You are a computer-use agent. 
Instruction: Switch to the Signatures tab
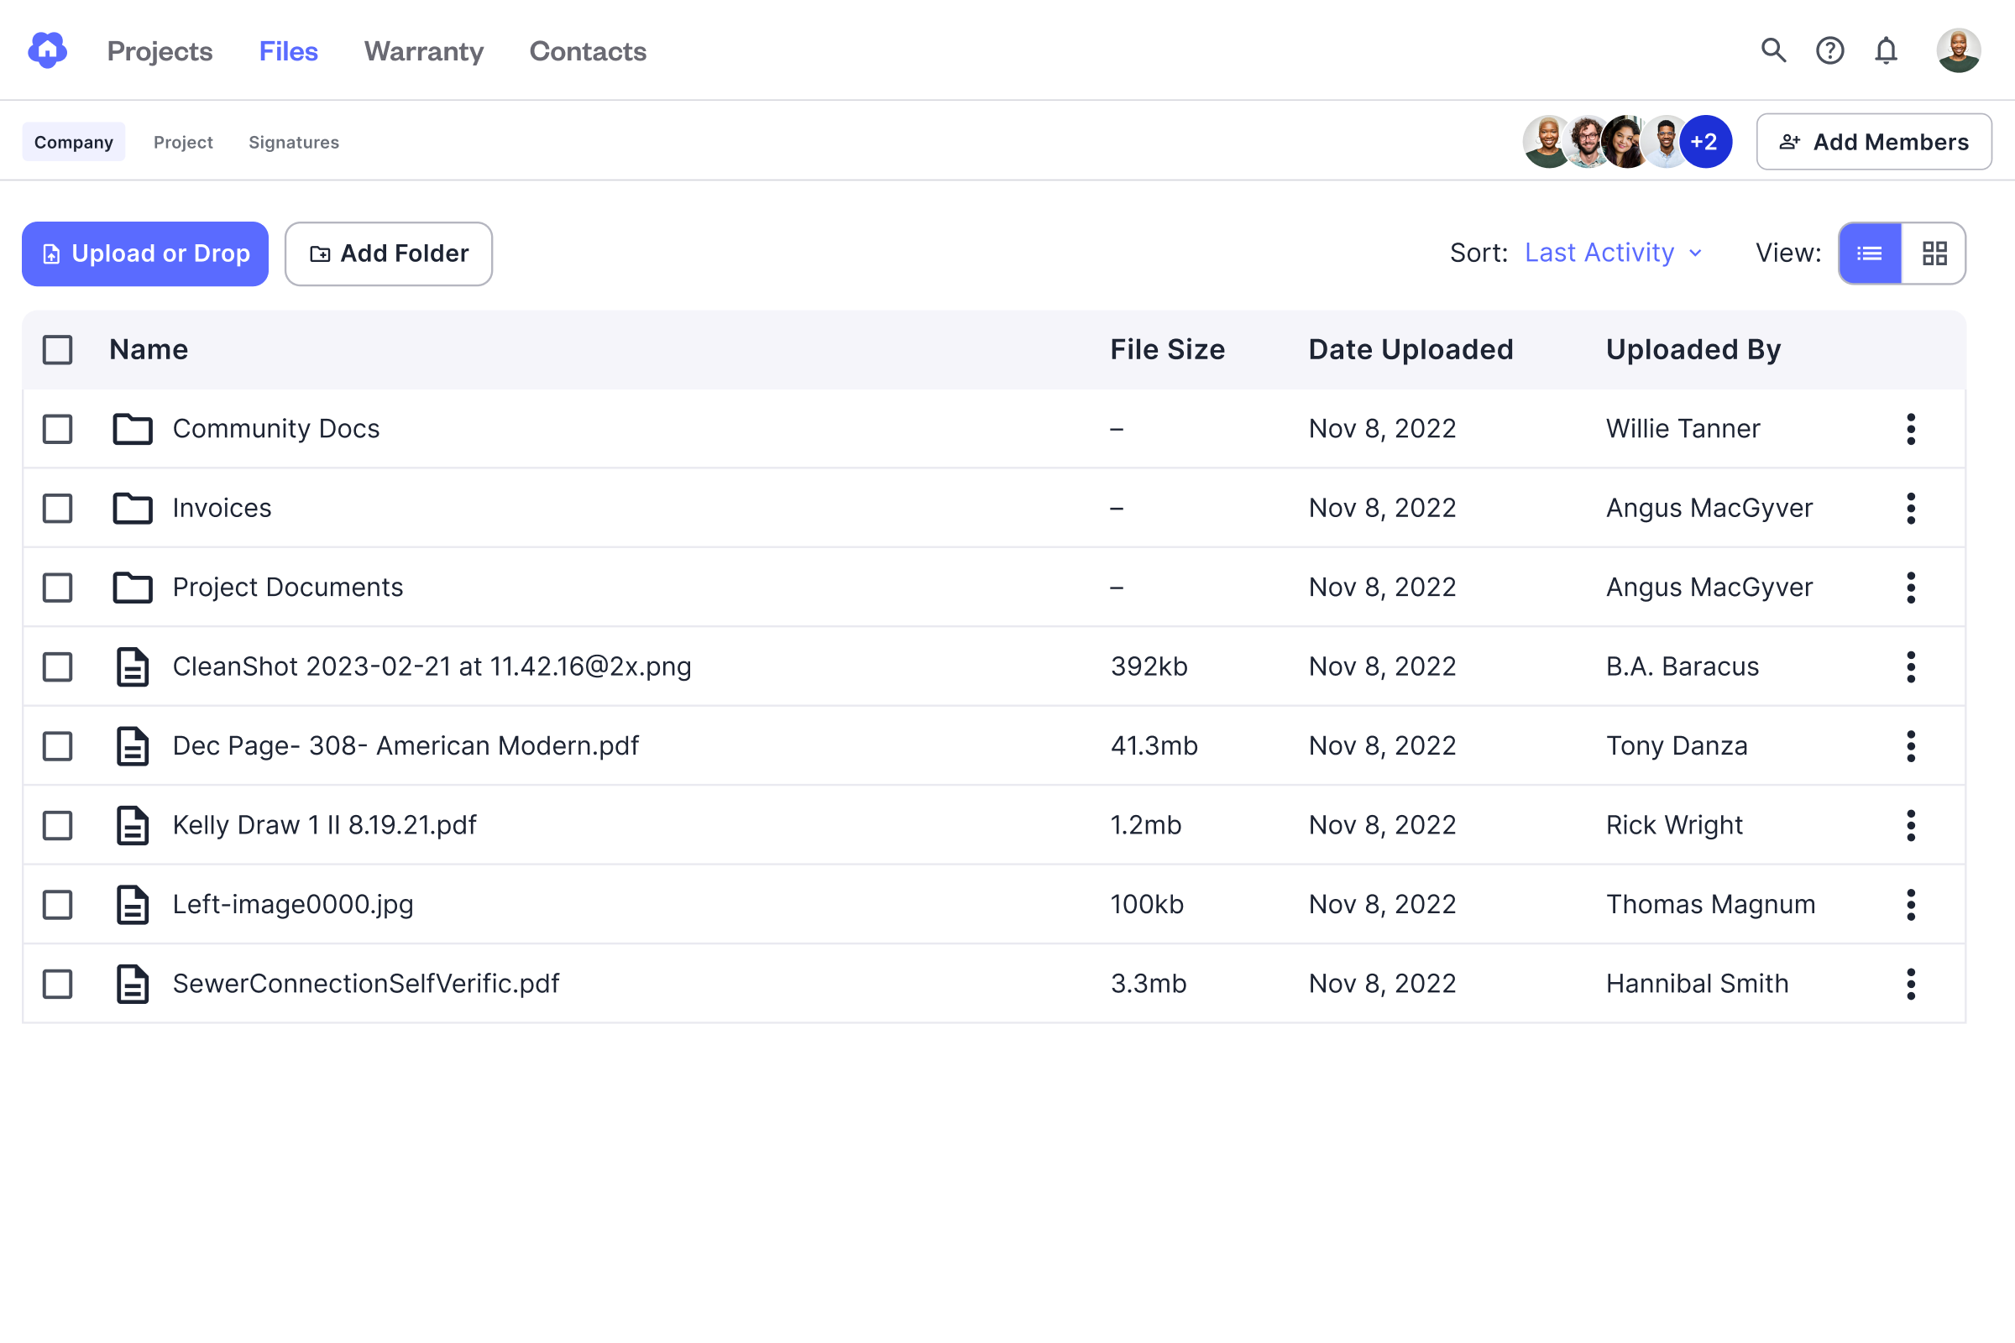[x=293, y=142]
